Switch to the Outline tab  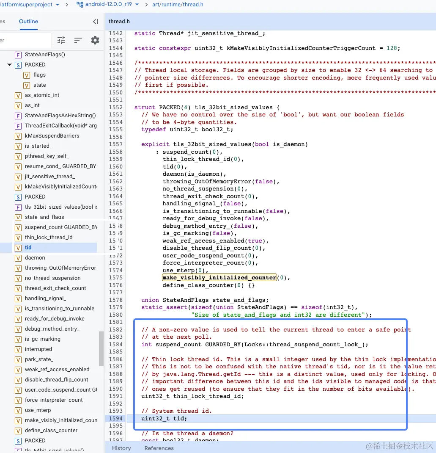pos(29,21)
